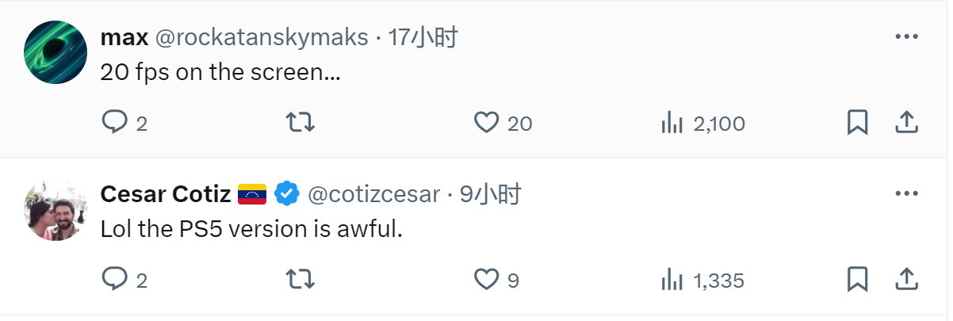View analytics for Cesar's 1,335 views tweet
Image resolution: width=953 pixels, height=321 pixels.
pos(672,280)
